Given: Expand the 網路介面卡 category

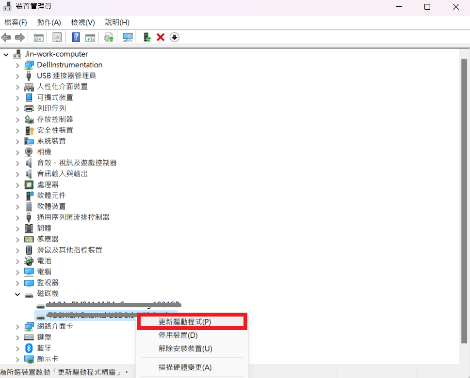Looking at the screenshot, I should click(17, 326).
